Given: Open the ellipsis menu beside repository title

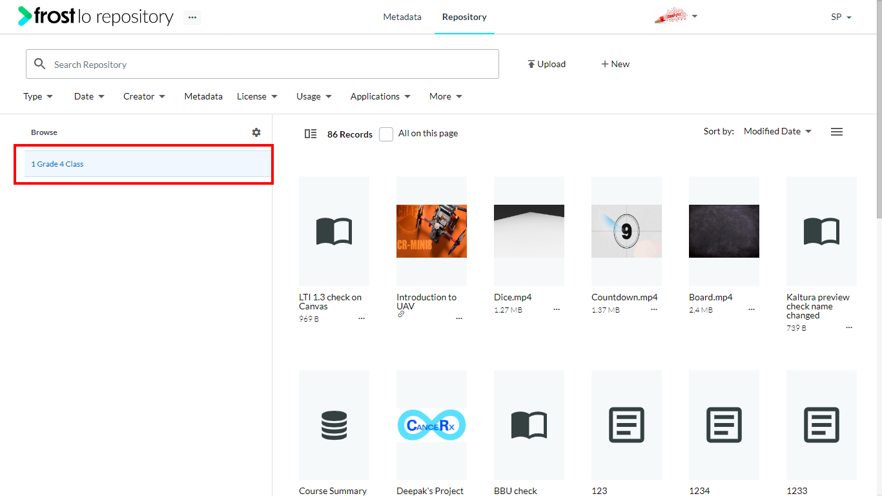Looking at the screenshot, I should [x=192, y=17].
